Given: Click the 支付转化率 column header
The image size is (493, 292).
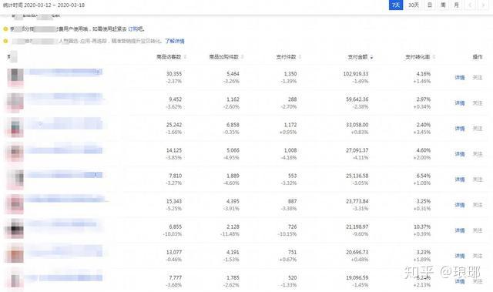Looking at the screenshot, I should click(418, 57).
